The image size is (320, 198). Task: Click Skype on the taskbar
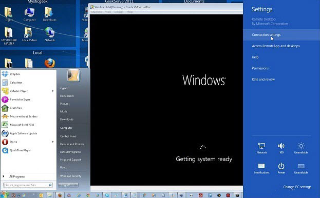coord(107,195)
